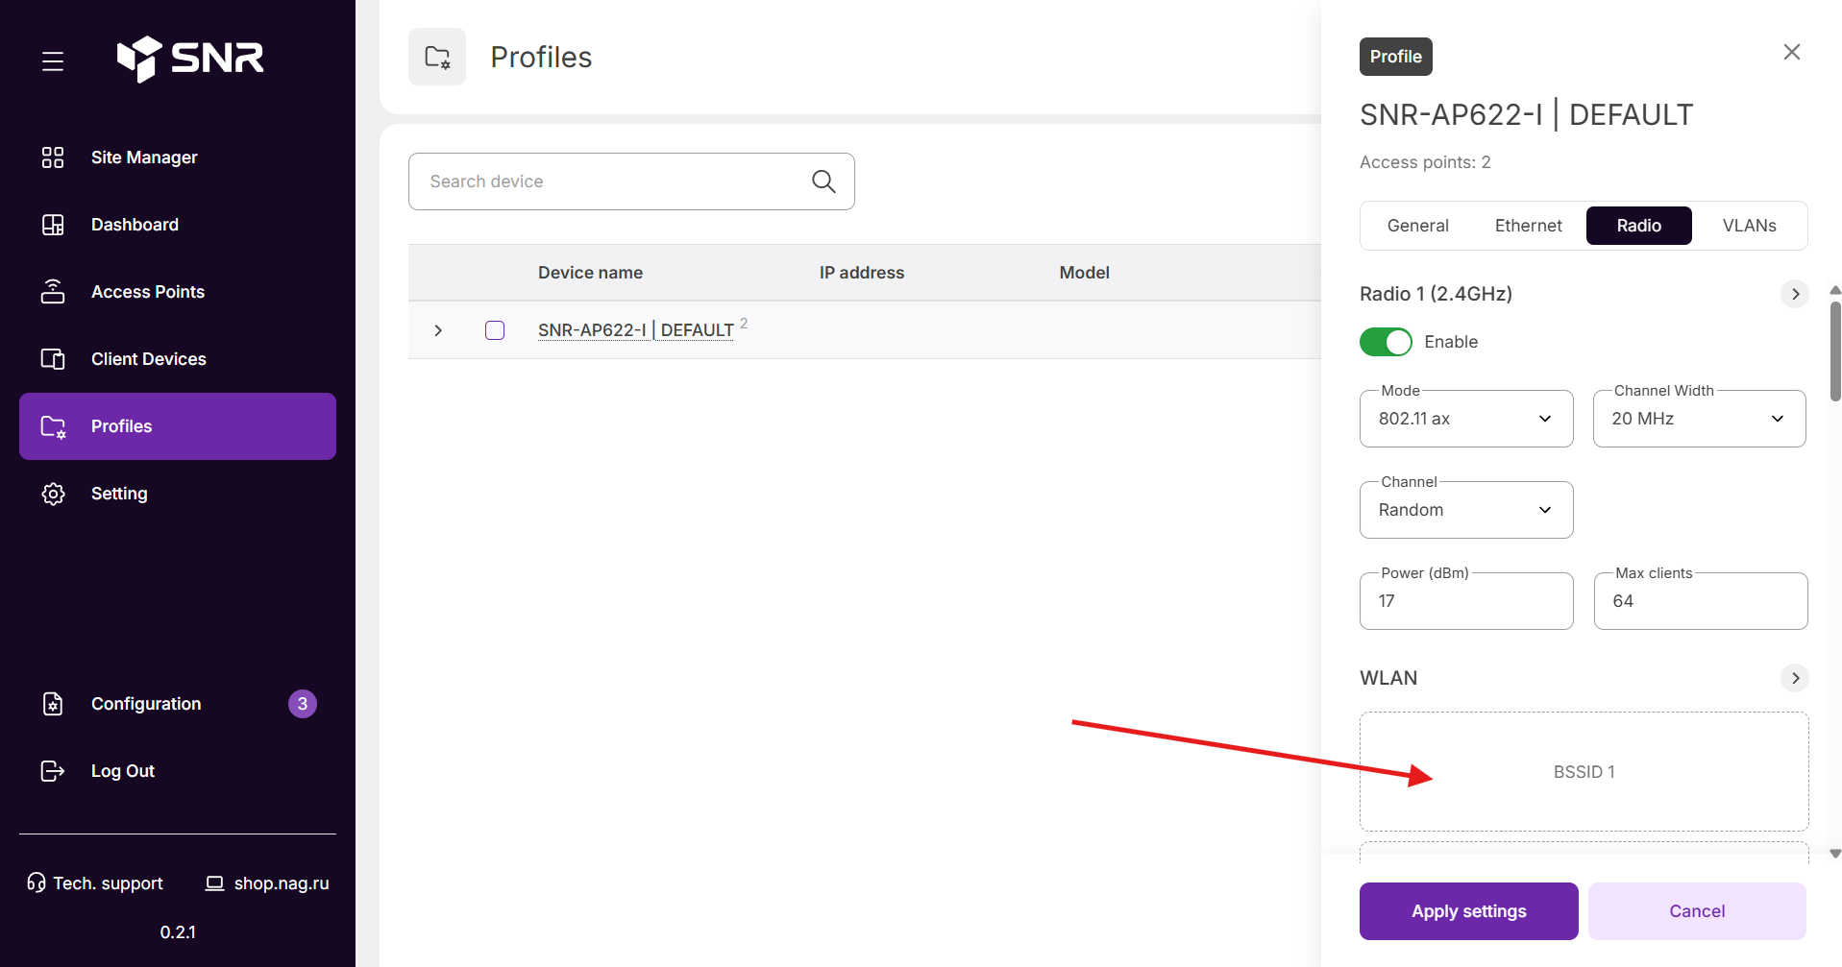Click the Access points: 2 text
Image resolution: width=1842 pixels, height=967 pixels.
[1425, 162]
